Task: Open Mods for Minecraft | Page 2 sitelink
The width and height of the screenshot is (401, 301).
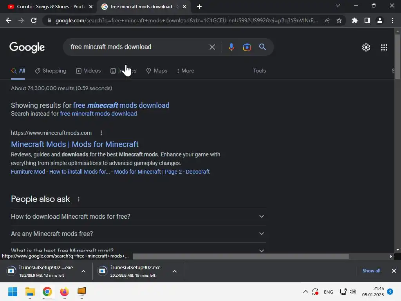Action: tap(148, 172)
